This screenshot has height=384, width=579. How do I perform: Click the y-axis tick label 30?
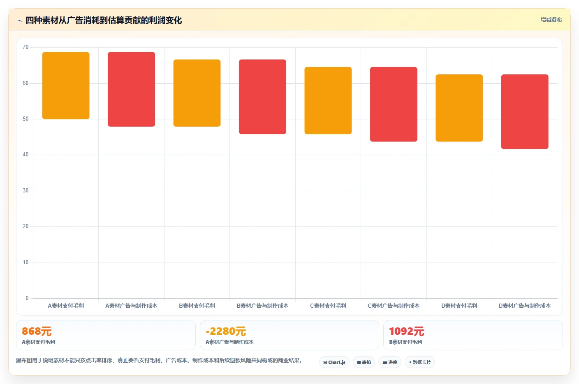point(25,191)
